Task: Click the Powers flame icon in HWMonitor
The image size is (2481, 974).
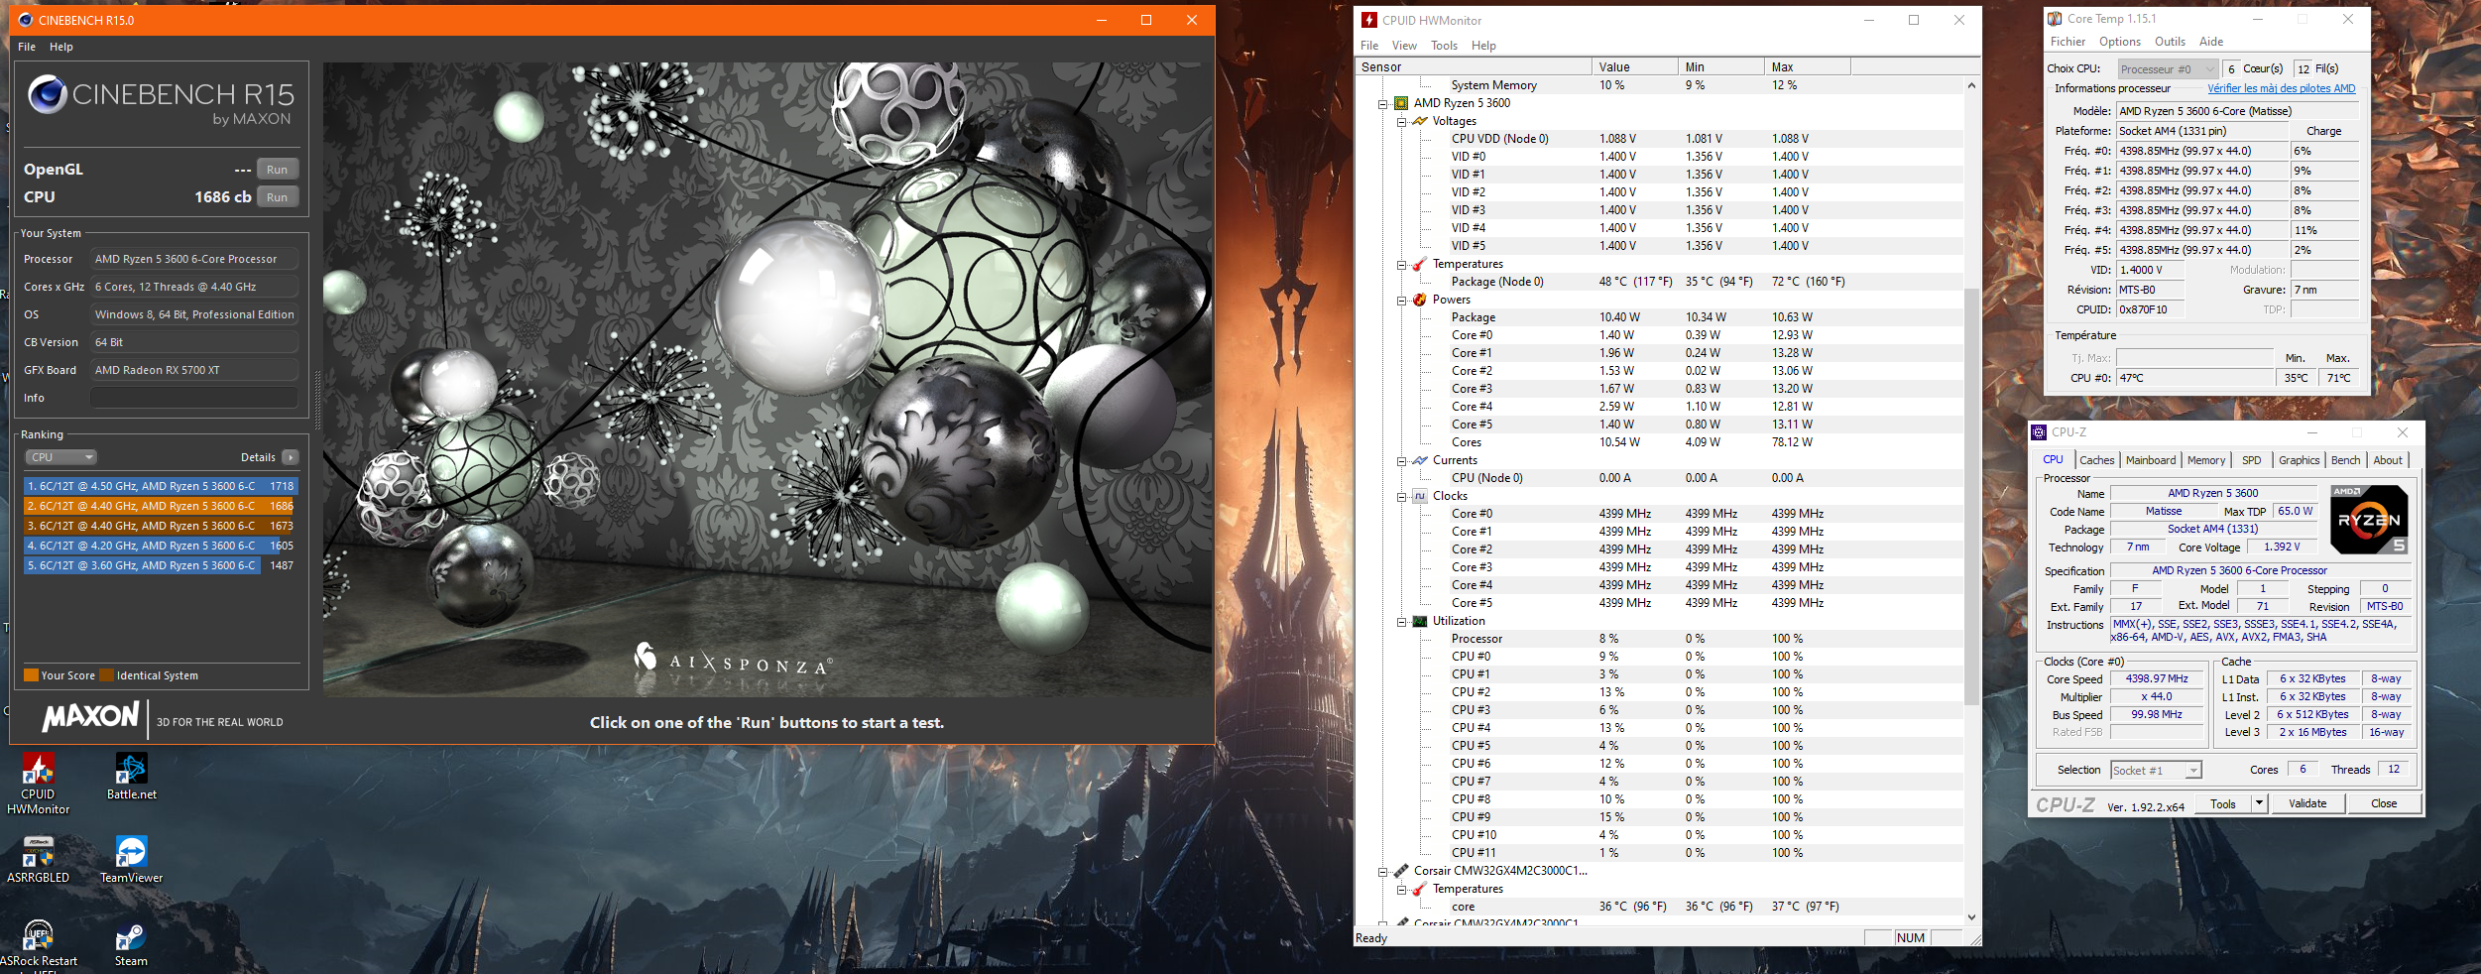Action: point(1419,300)
